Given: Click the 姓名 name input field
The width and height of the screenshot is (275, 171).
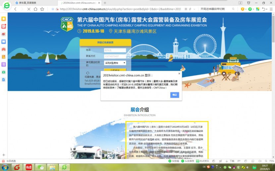Looking at the screenshot, I should pyautogui.click(x=115, y=51).
